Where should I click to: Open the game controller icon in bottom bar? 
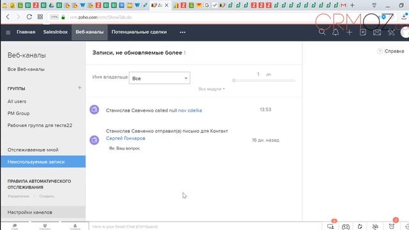coord(346,227)
